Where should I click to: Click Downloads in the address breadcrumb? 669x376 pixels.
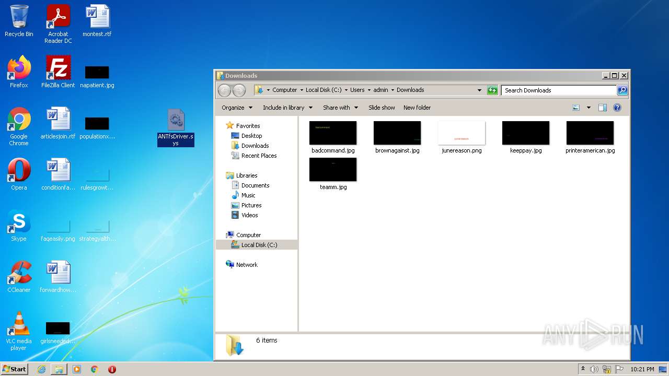pos(410,90)
